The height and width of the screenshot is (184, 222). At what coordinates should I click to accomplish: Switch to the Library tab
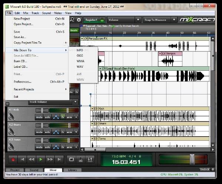pyautogui.click(x=73, y=170)
